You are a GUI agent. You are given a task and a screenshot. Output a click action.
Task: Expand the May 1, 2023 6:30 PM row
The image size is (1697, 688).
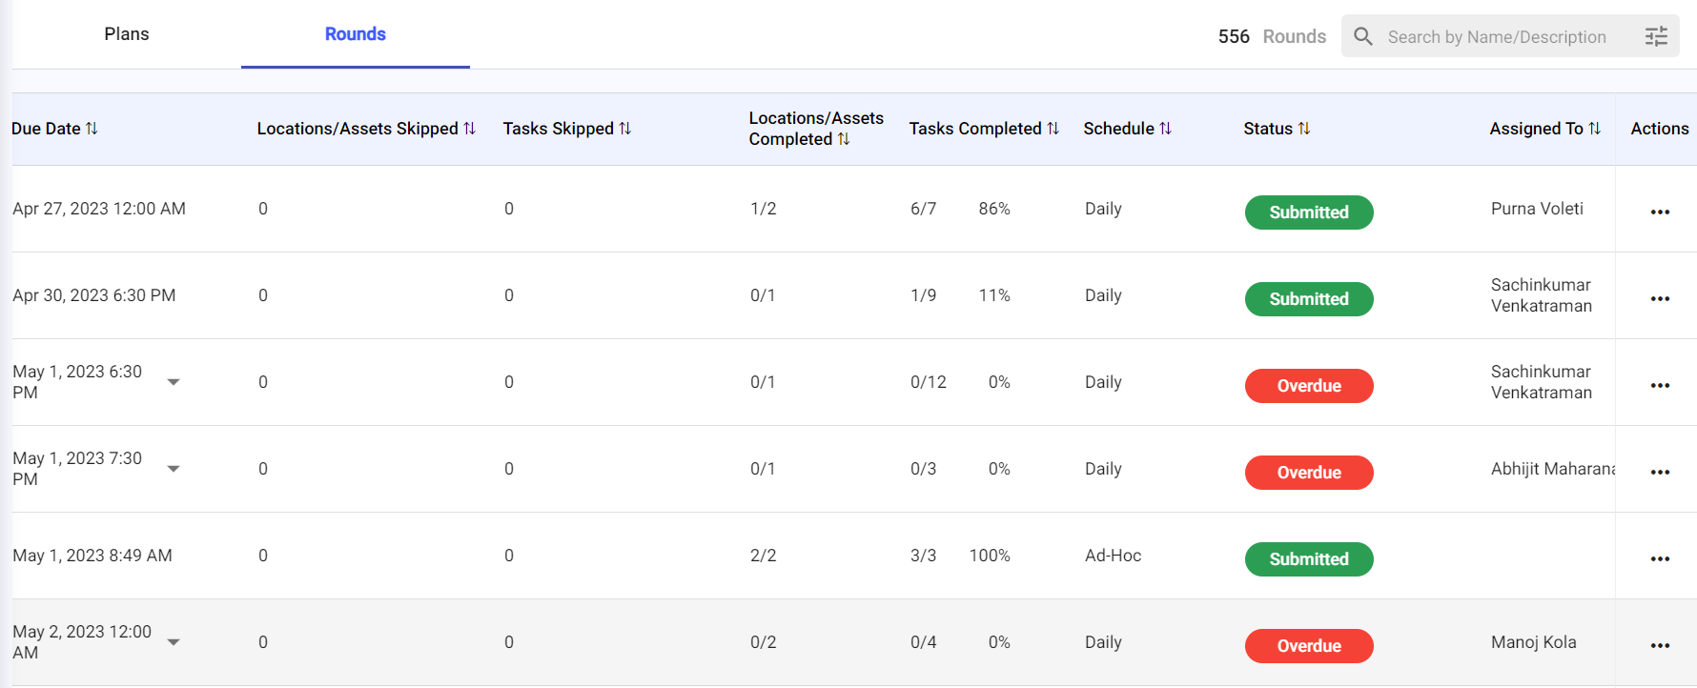coord(174,382)
